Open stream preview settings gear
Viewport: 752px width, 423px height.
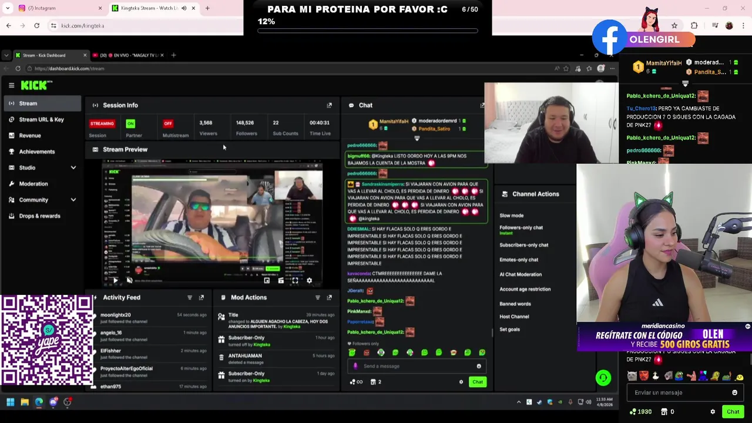pyautogui.click(x=309, y=281)
